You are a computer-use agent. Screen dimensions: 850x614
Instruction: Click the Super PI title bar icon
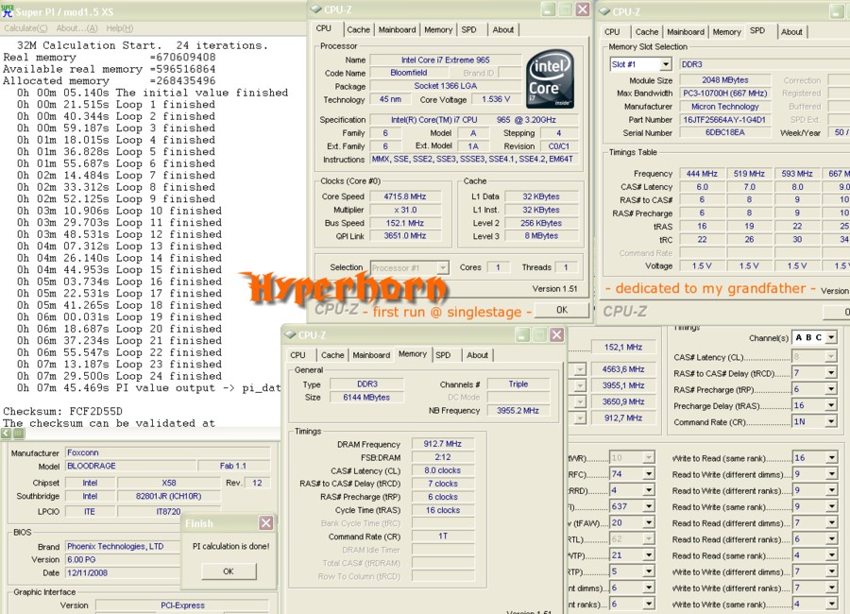[7, 11]
